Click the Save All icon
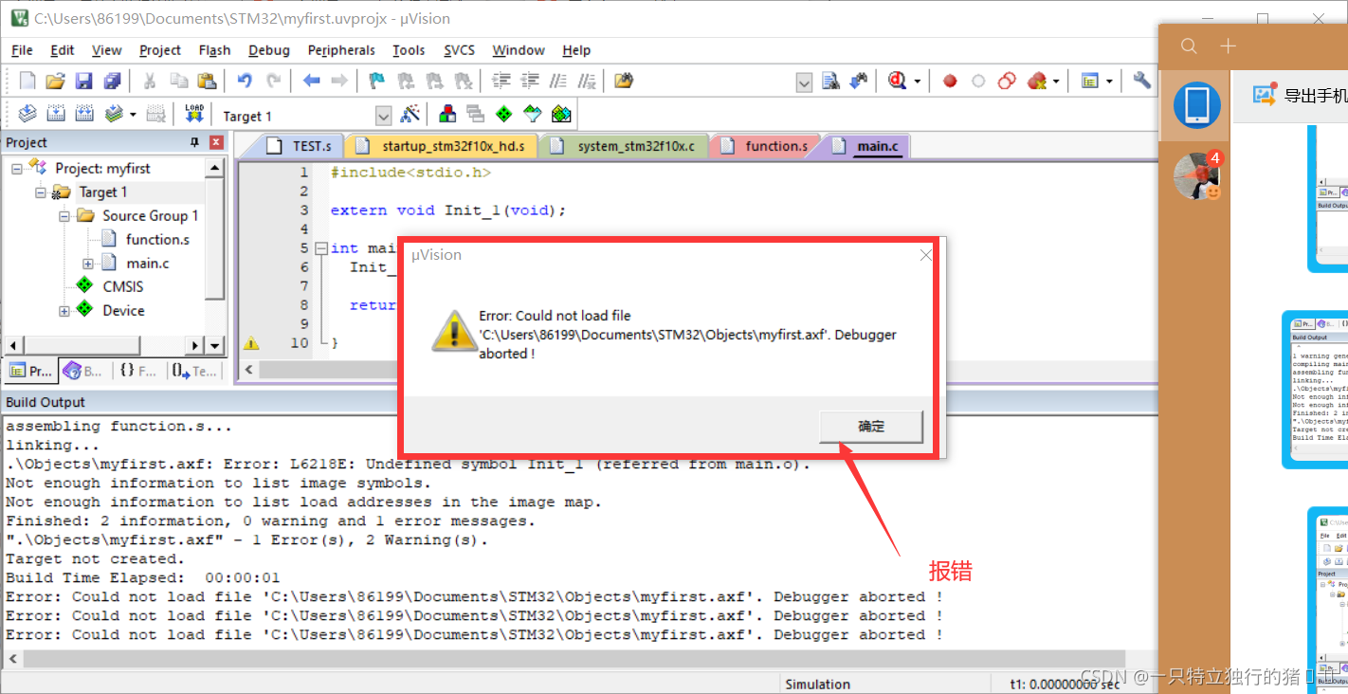Screen dimensions: 1348x694 [112, 81]
